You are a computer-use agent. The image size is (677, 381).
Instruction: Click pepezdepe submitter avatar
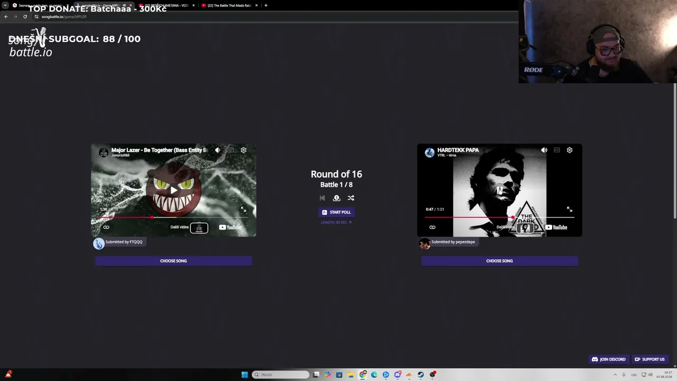(x=424, y=243)
